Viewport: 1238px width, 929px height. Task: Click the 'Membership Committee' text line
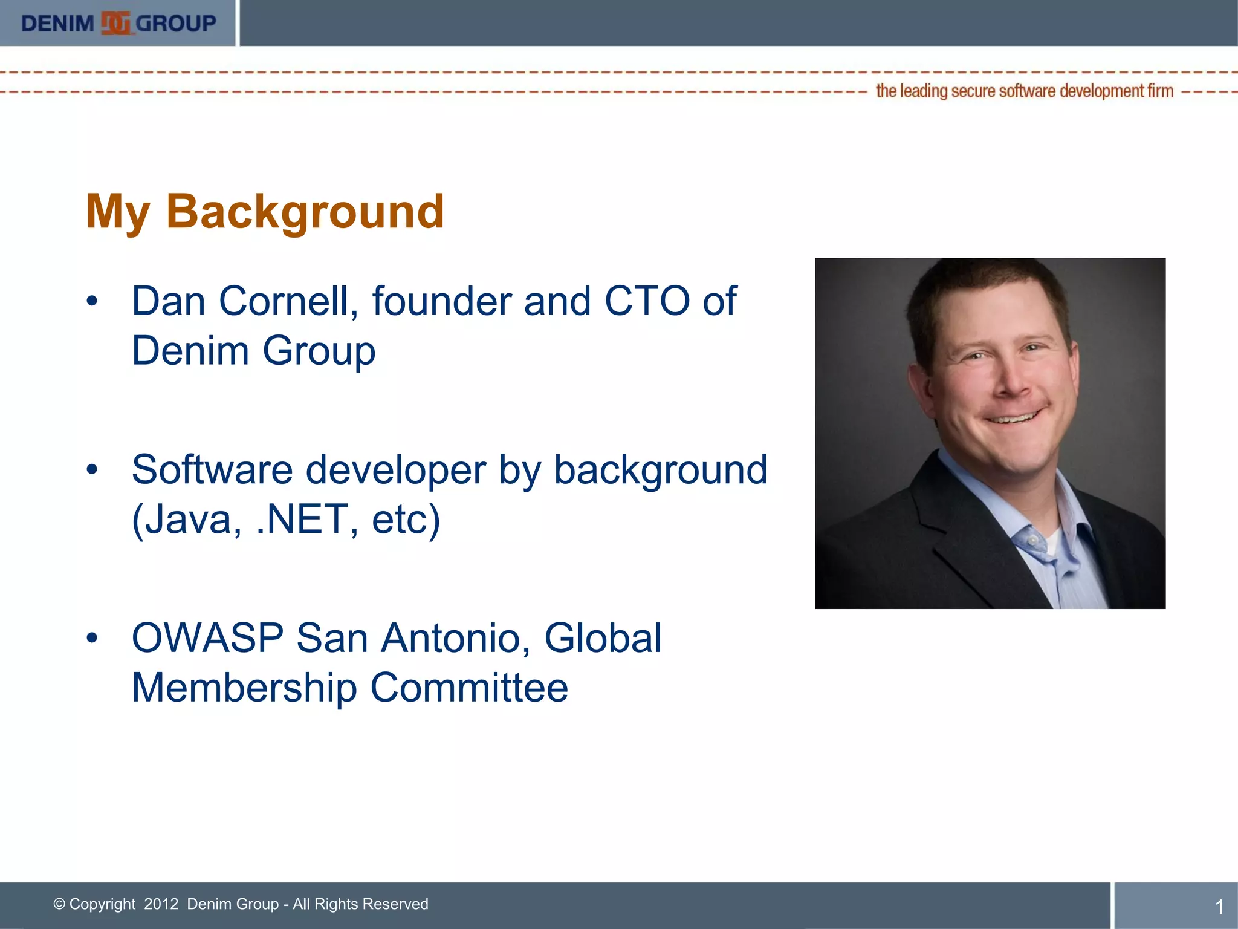[x=349, y=688]
